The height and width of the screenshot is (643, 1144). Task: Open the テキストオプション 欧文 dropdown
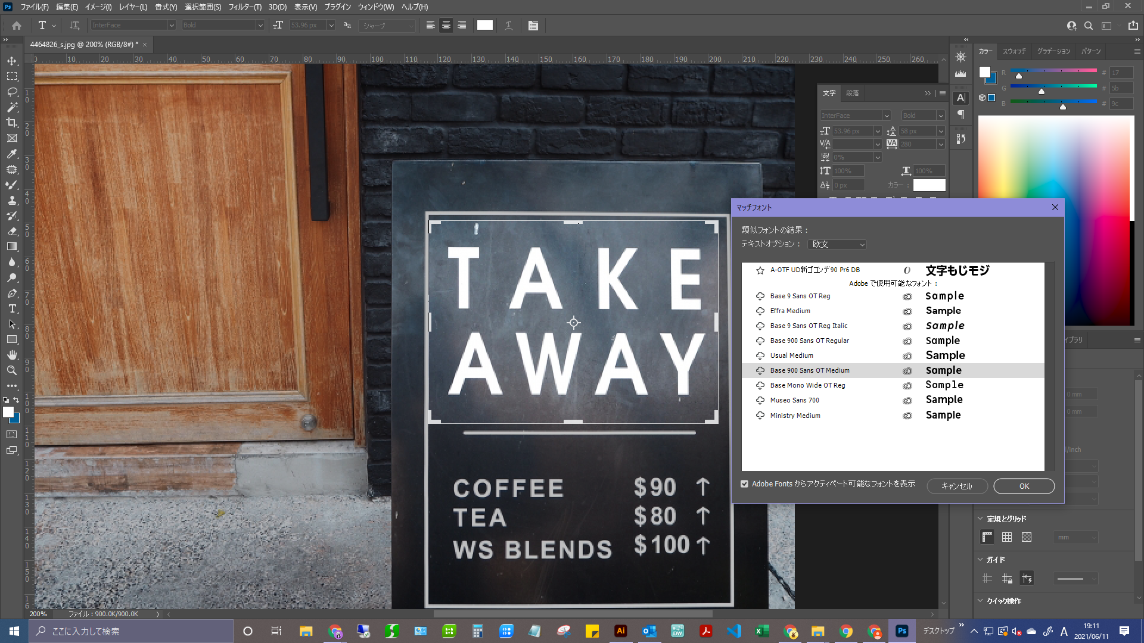coord(837,244)
